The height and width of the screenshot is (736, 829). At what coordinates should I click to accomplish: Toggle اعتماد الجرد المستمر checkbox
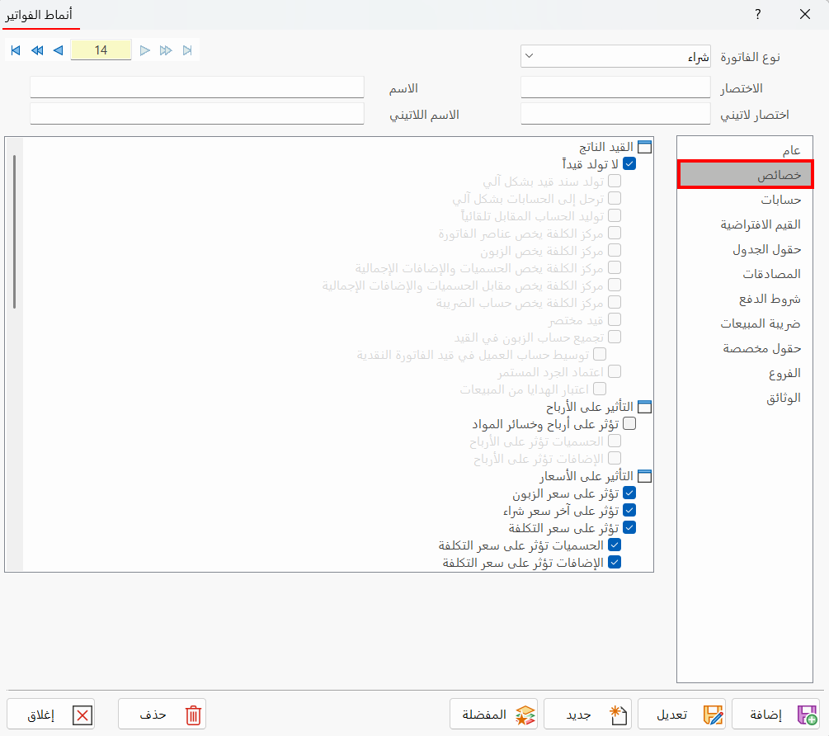(x=615, y=371)
